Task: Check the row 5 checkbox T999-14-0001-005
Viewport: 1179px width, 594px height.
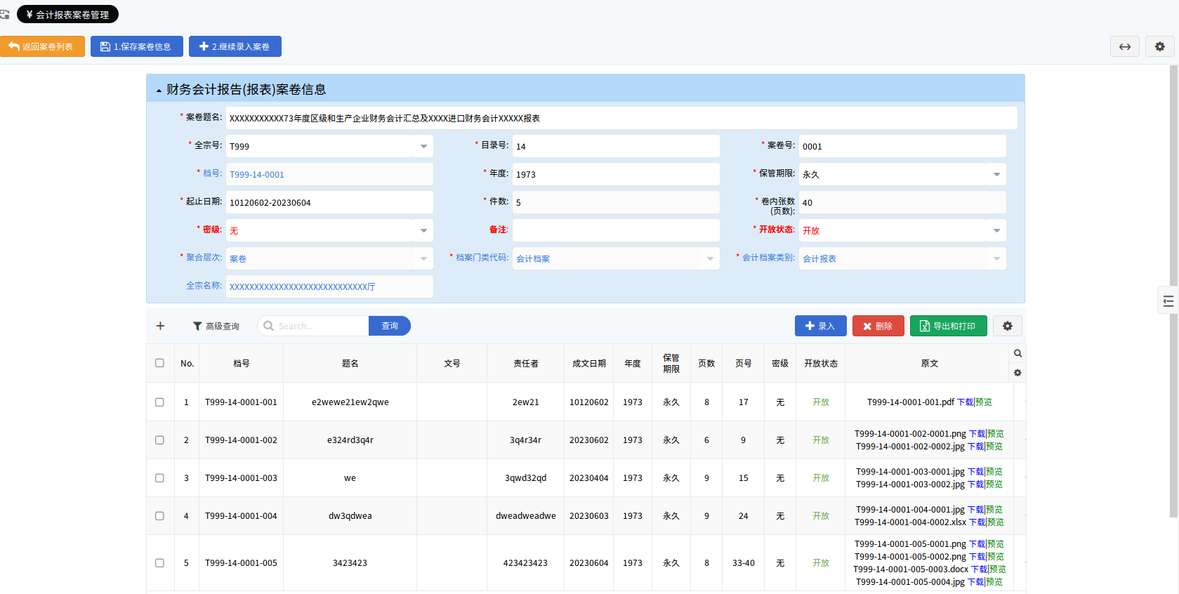Action: (159, 563)
